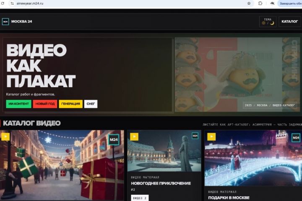This screenshot has height=201, width=302.
Task: Select the ГЕНЕРАЦИЯ yellow tag
Action: tap(71, 104)
